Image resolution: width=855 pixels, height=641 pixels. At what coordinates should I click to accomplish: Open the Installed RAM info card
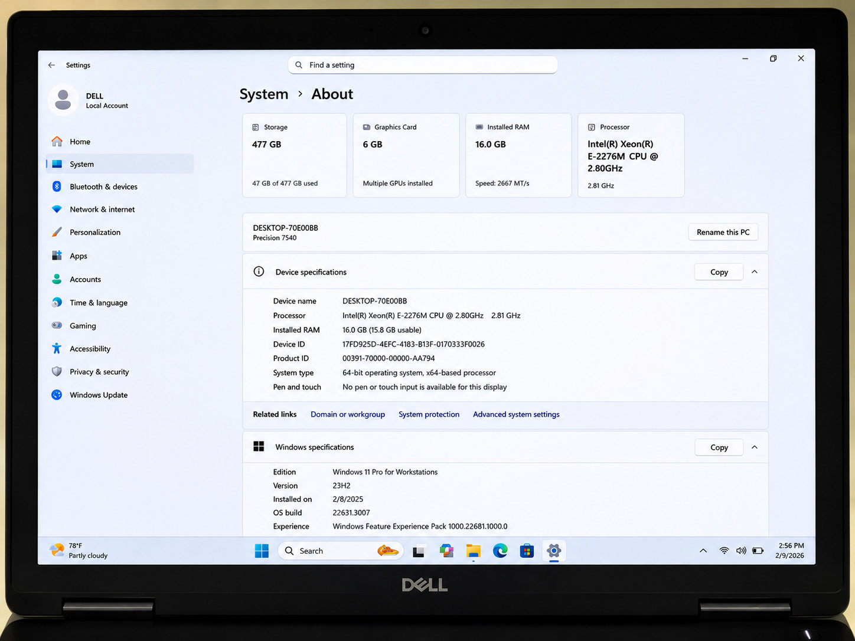518,155
